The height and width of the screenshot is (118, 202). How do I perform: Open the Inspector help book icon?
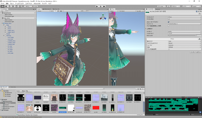tap(197, 11)
